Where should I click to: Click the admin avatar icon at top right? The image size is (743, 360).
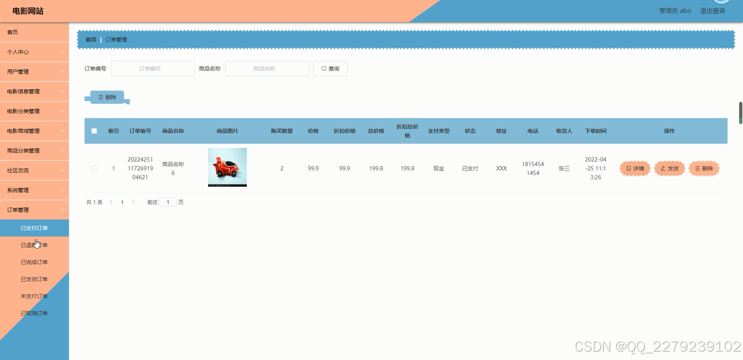point(722,2)
